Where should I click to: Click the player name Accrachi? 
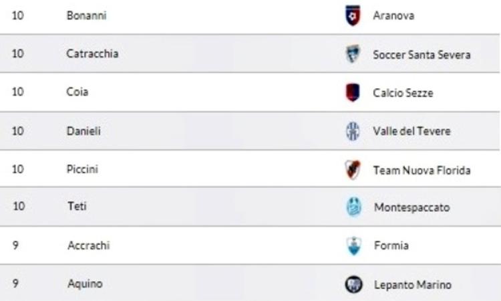point(88,245)
